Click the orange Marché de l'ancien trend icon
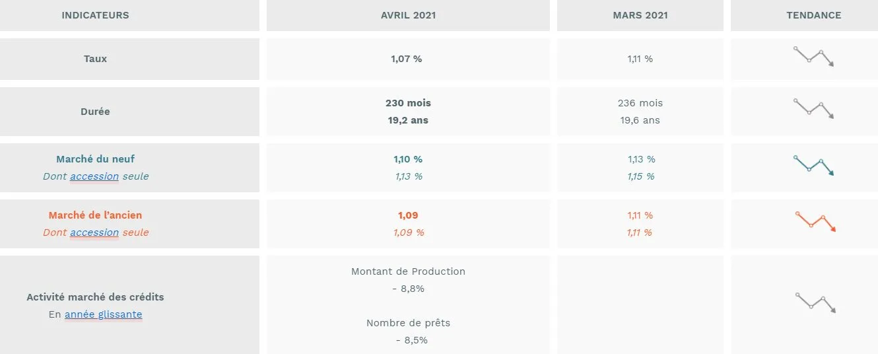Screen dimensions: 878x354 [816, 221]
